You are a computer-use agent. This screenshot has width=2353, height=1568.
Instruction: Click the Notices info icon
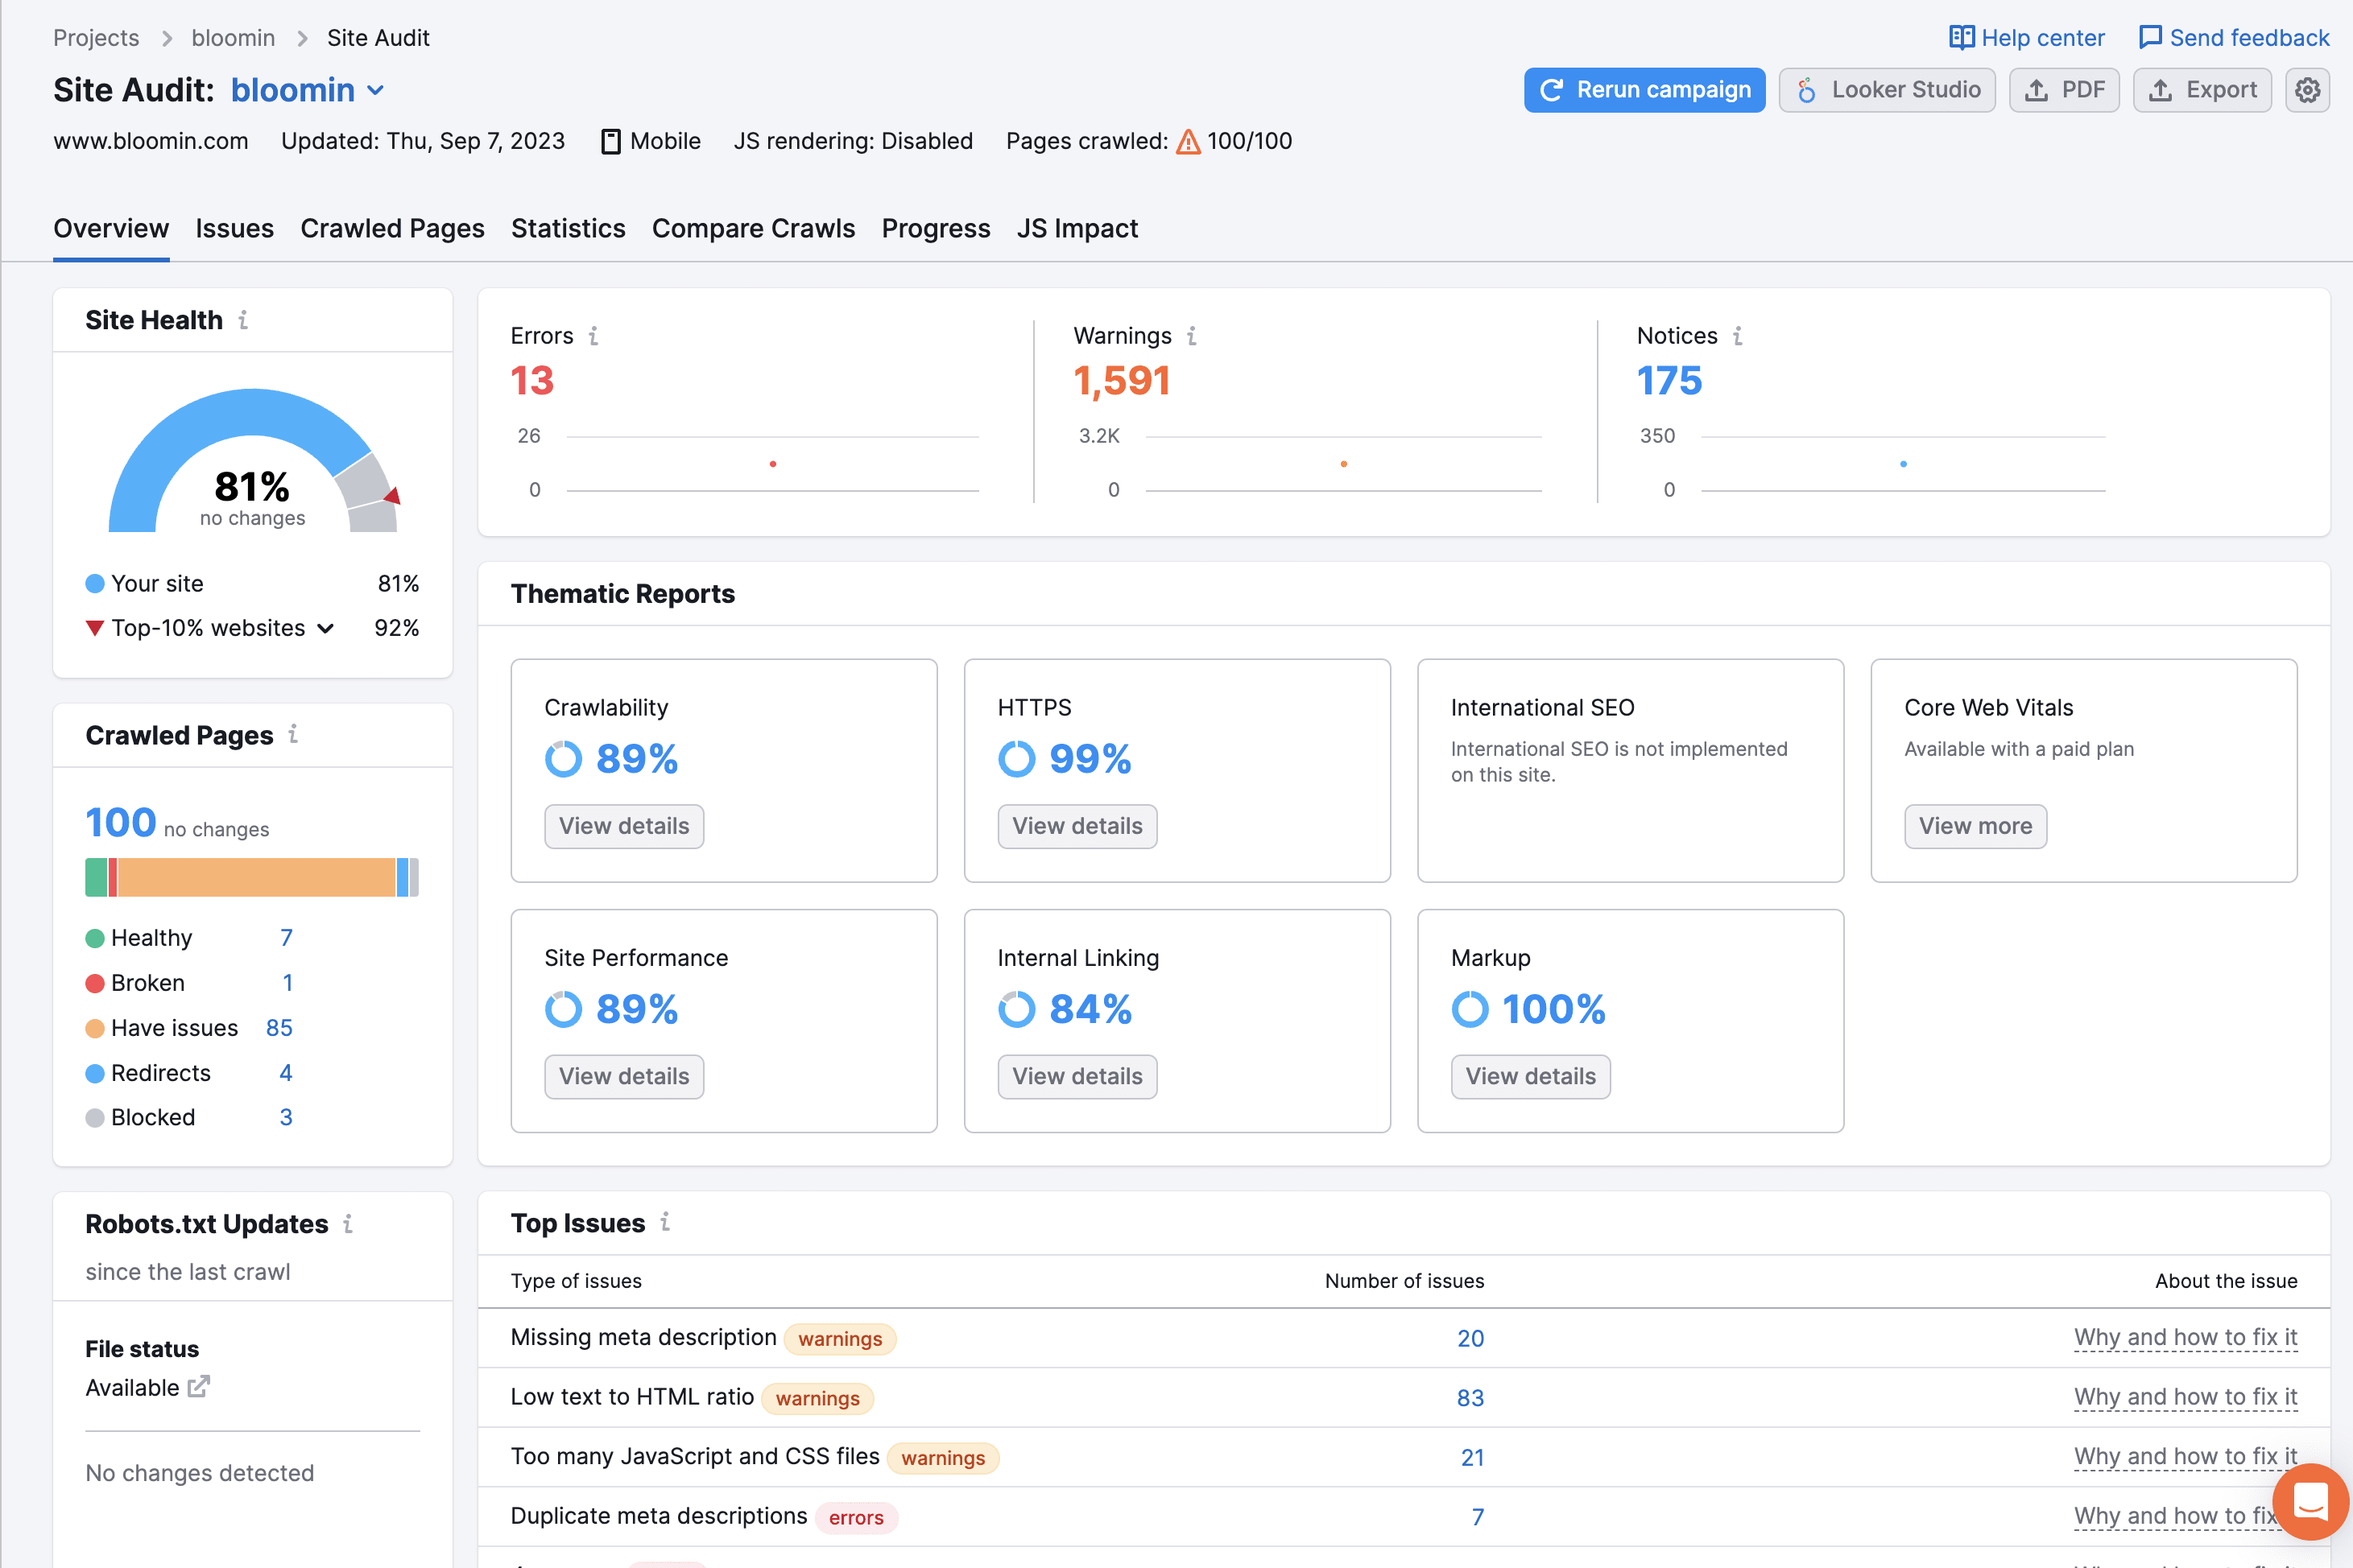click(1738, 336)
